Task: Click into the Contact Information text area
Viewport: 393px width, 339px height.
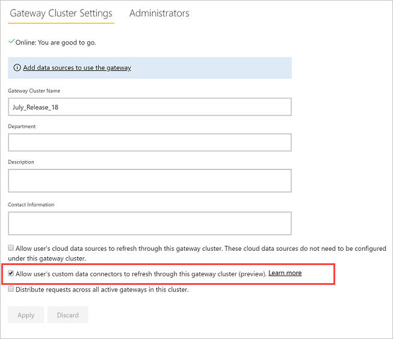Action: pos(150,224)
